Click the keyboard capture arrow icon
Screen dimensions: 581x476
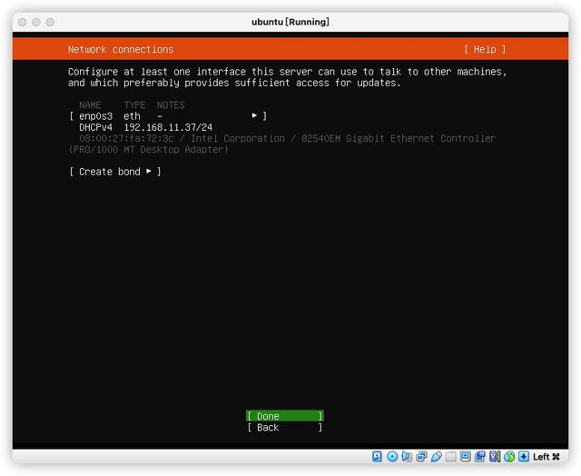(524, 456)
